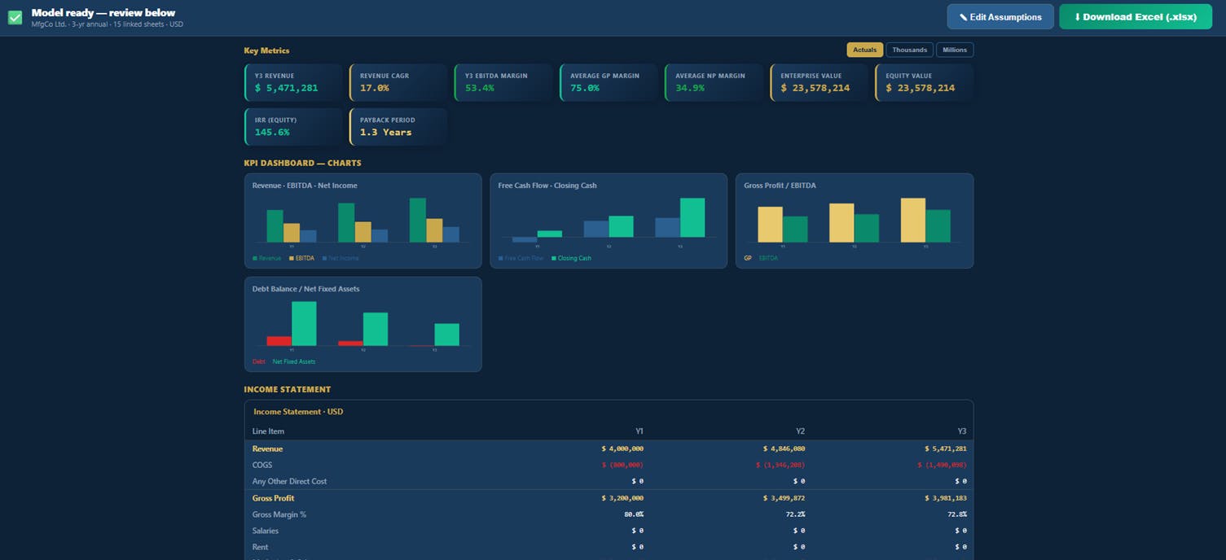1226x560 pixels.
Task: Select the Revenue row label
Action: pos(267,448)
